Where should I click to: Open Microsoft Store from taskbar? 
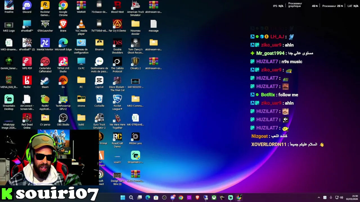click(156, 198)
